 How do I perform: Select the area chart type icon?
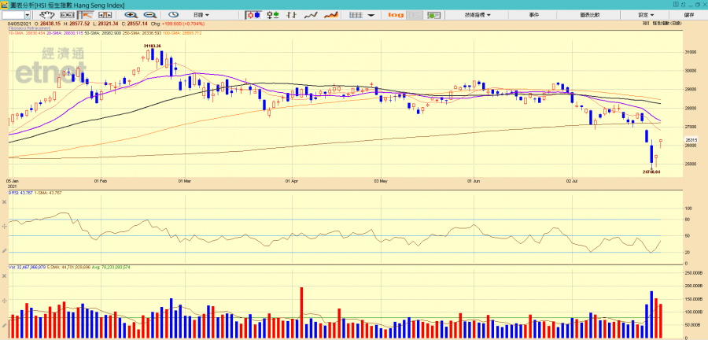tap(332, 15)
